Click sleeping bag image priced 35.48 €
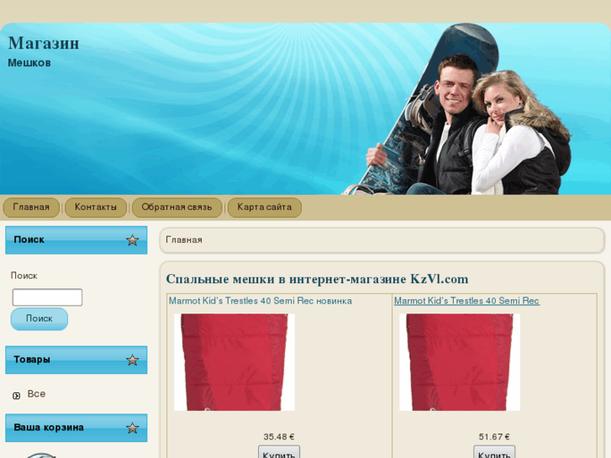 (x=234, y=362)
